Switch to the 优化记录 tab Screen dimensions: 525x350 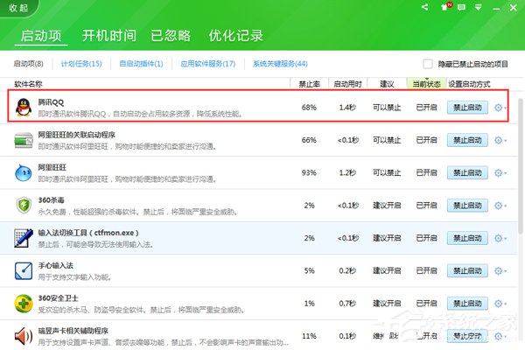(235, 36)
